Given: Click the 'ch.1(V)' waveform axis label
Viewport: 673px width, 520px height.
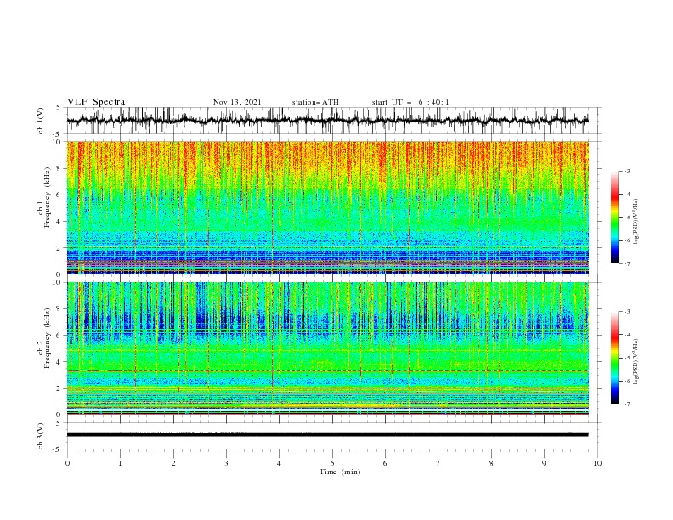Looking at the screenshot, I should 41,121.
